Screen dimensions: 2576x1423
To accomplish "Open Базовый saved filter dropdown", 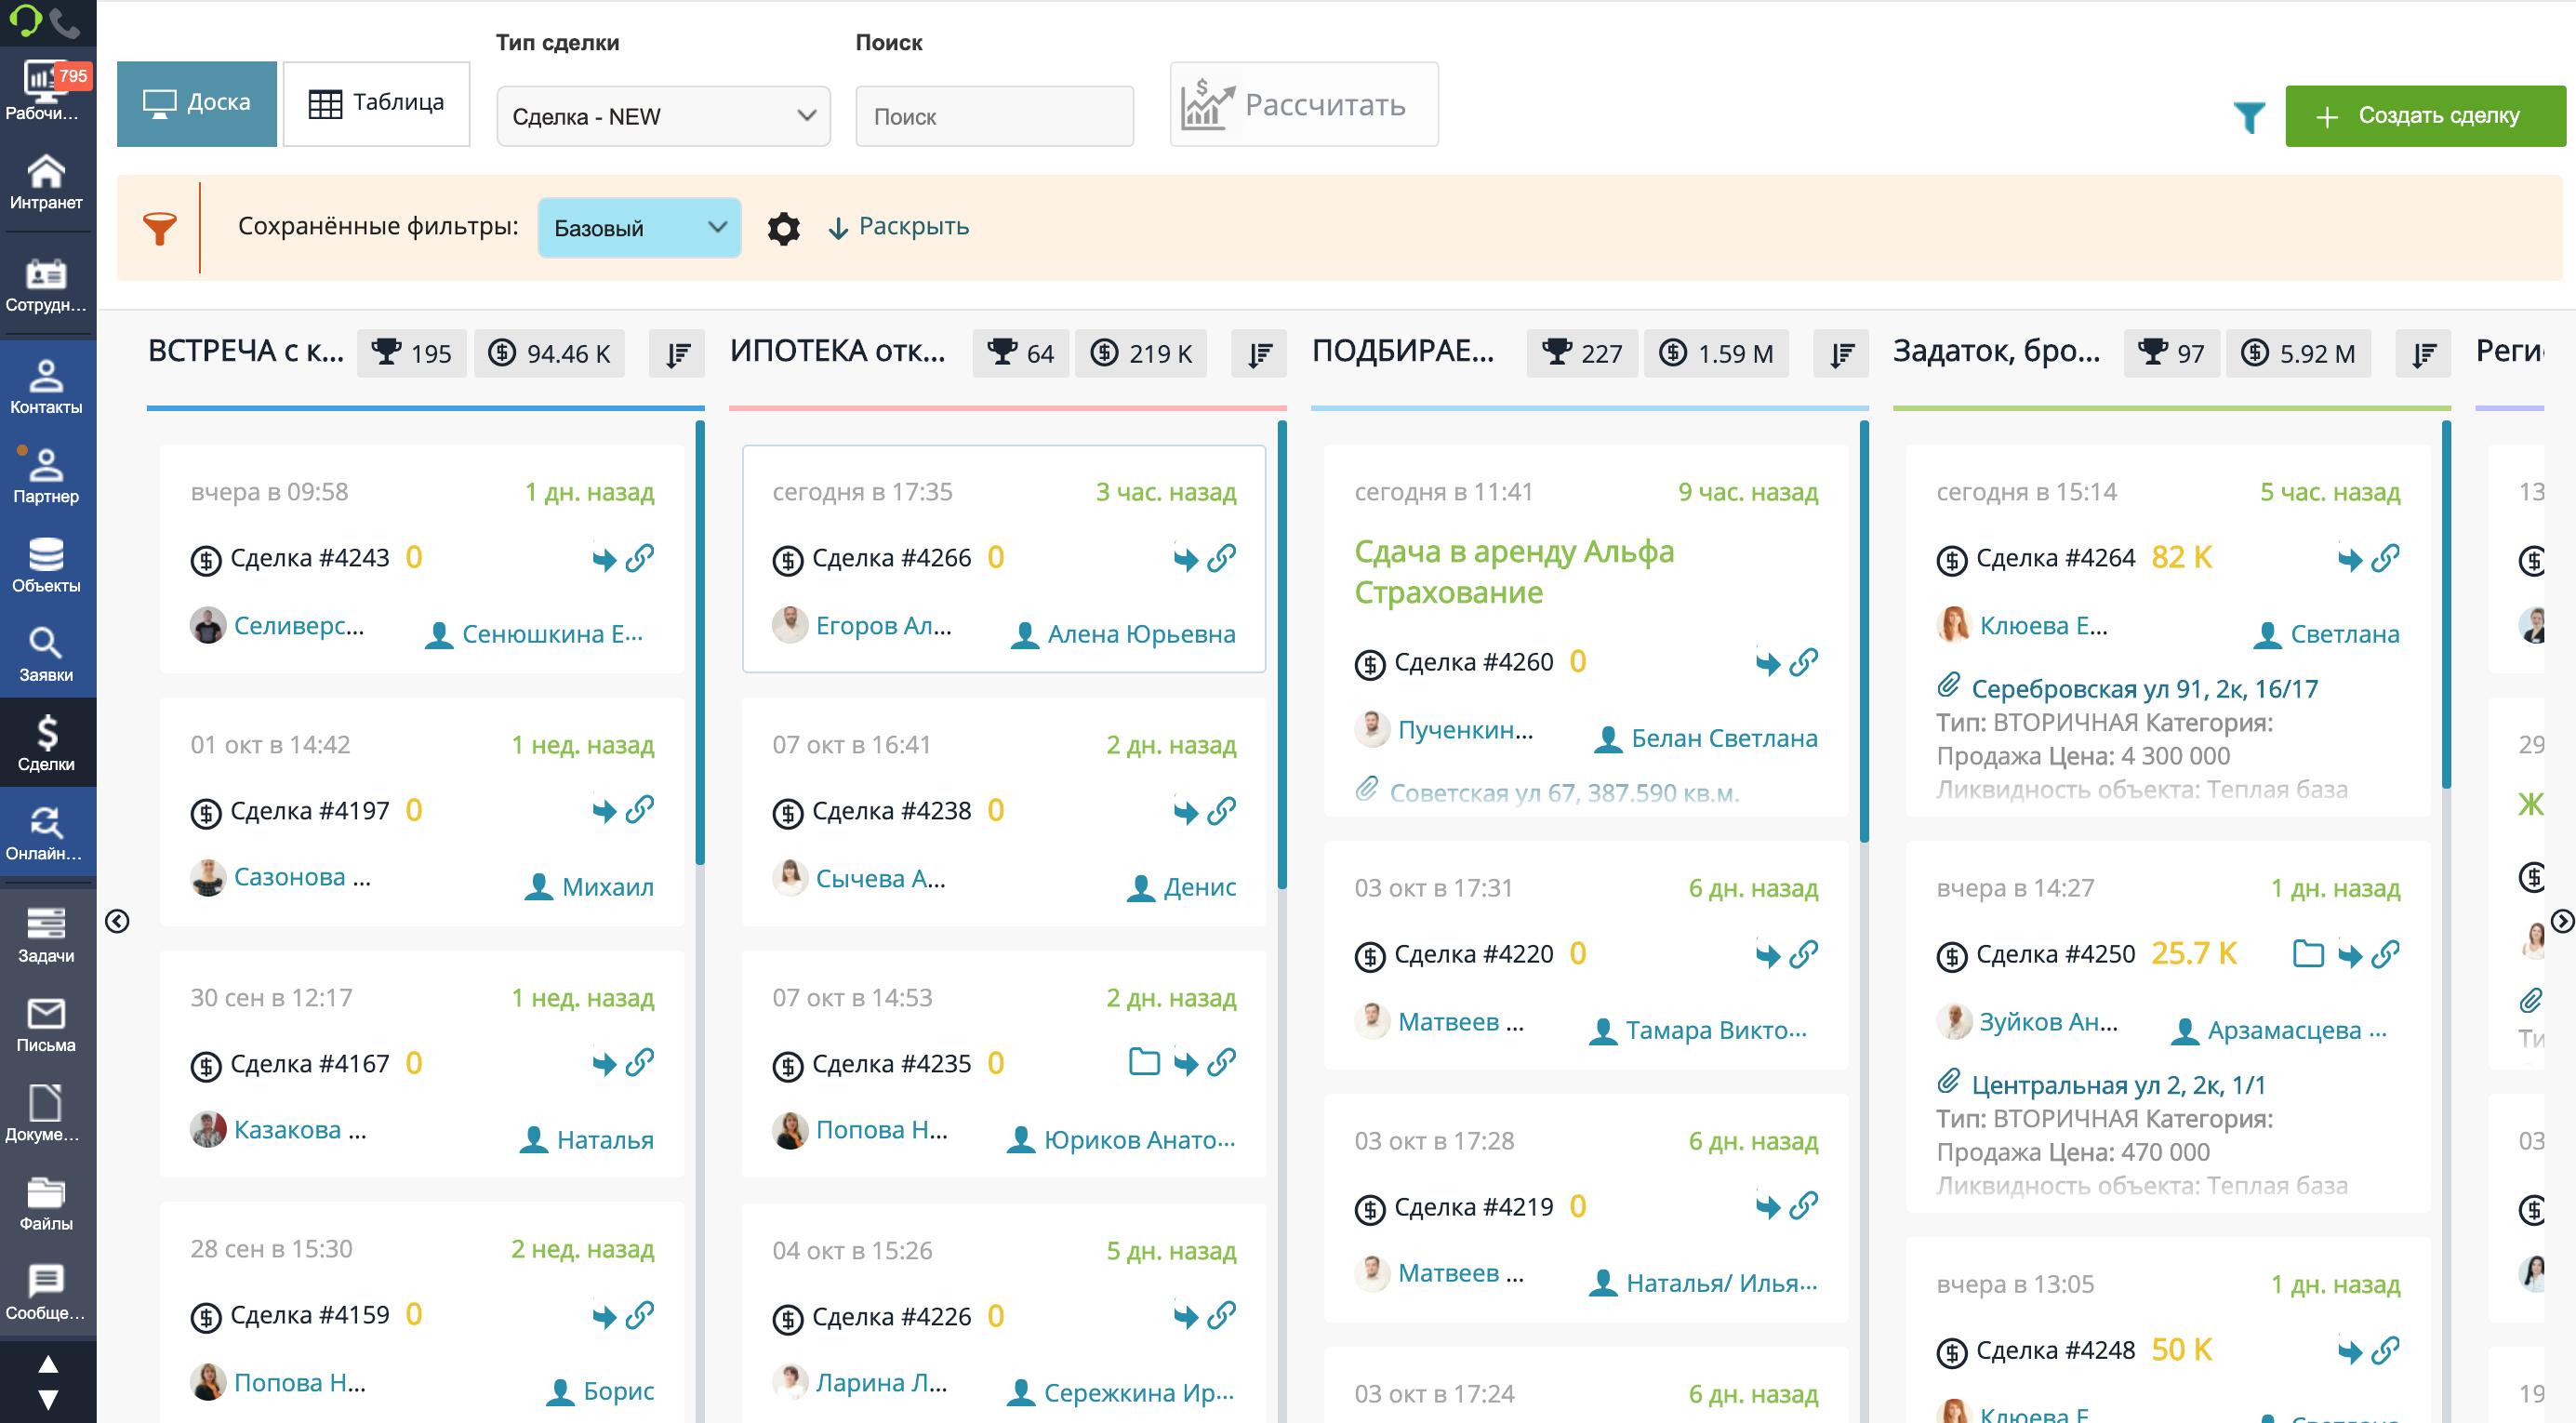I will 640,228.
